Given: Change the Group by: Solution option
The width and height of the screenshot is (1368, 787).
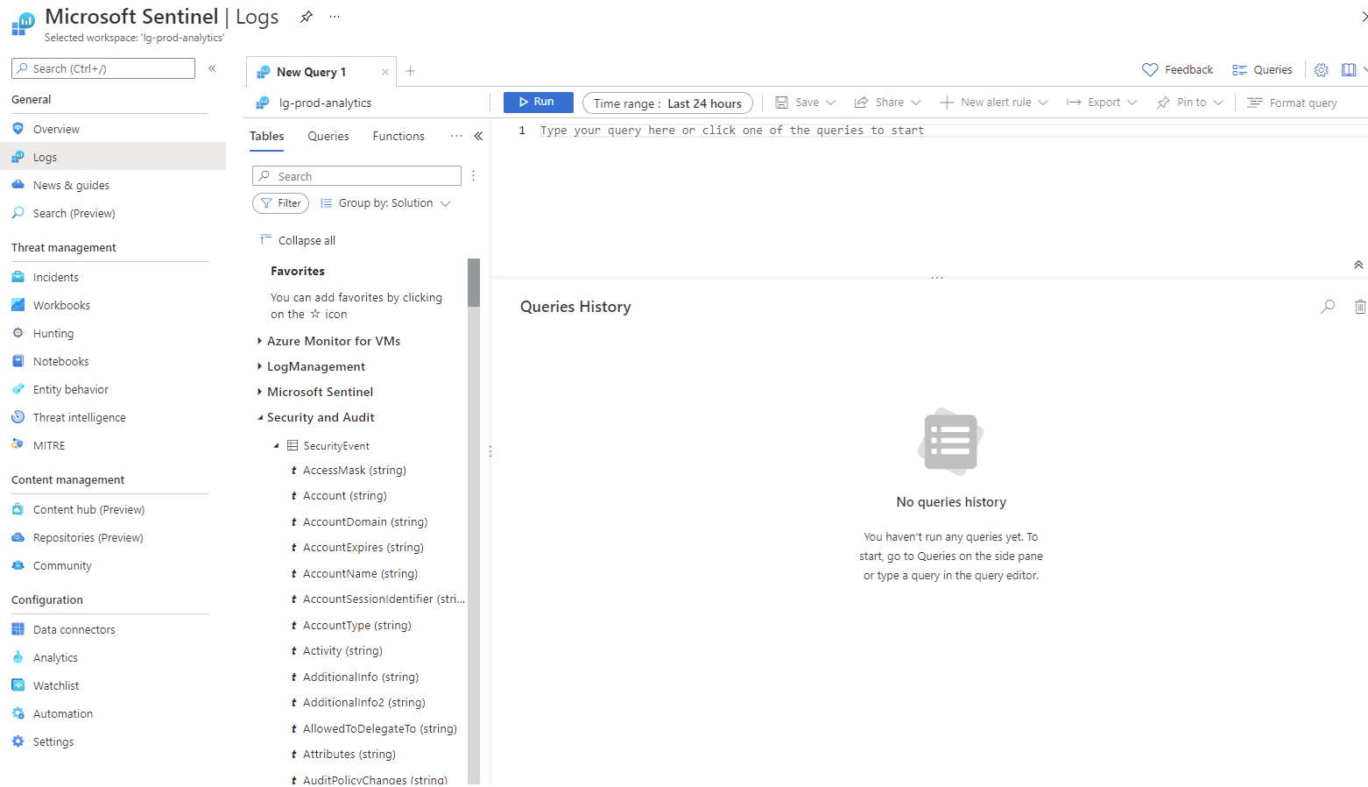Looking at the screenshot, I should [385, 203].
